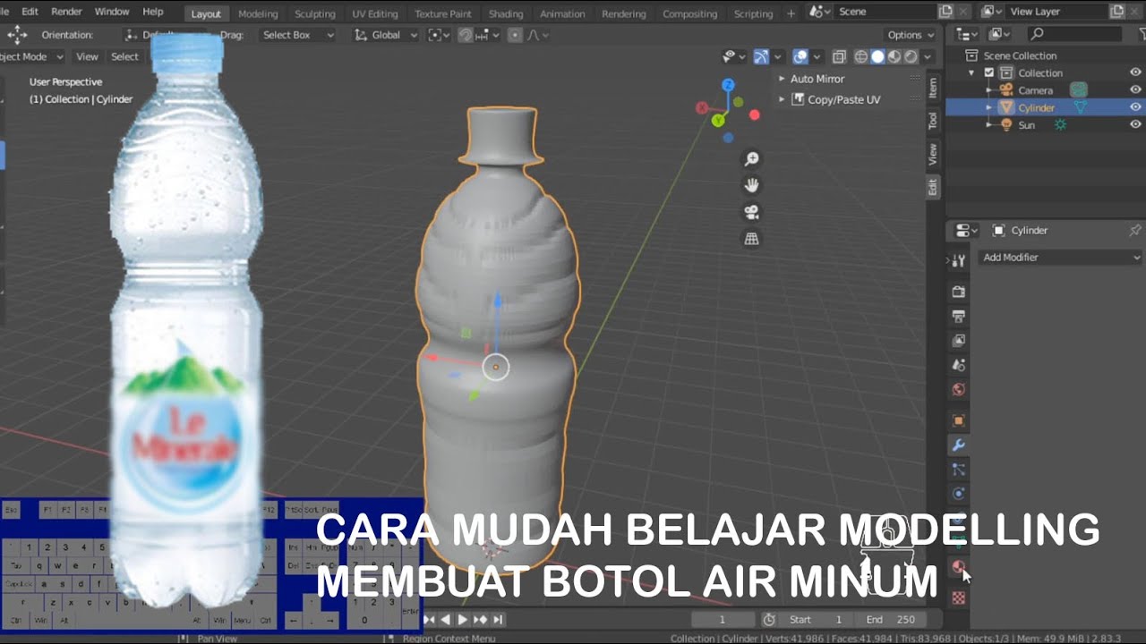Open the Add Modifier dropdown
The width and height of the screenshot is (1146, 644).
pyautogui.click(x=1061, y=257)
